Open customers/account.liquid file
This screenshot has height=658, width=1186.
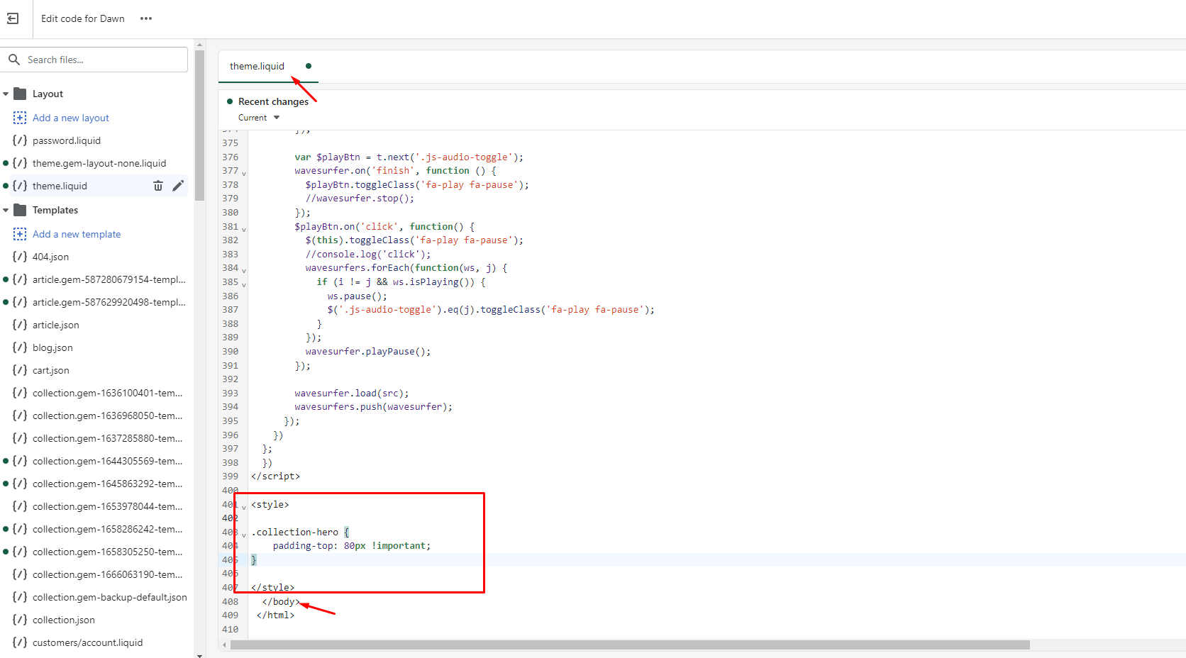pos(87,642)
